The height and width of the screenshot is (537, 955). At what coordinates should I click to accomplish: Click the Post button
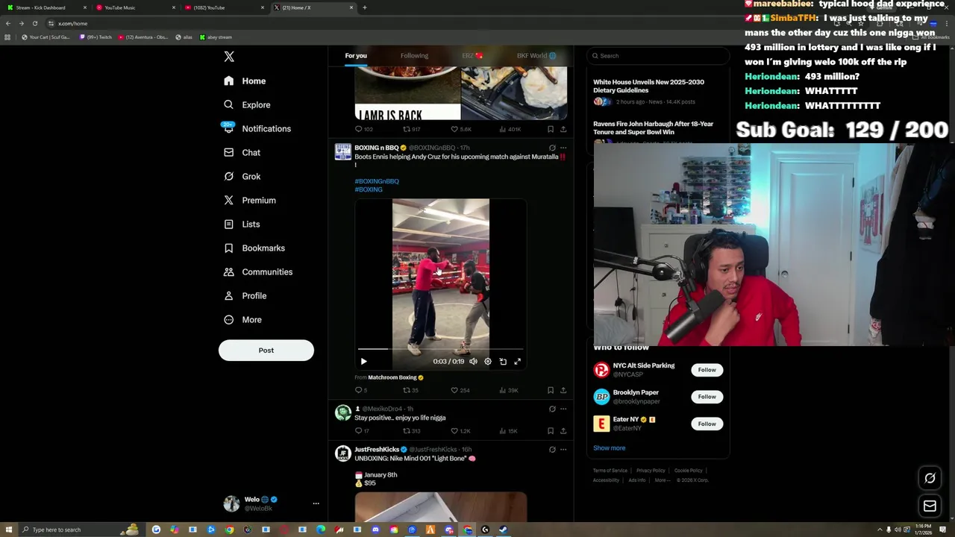(x=266, y=350)
